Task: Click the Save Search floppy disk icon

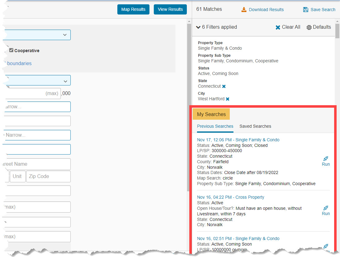Action: pyautogui.click(x=305, y=10)
